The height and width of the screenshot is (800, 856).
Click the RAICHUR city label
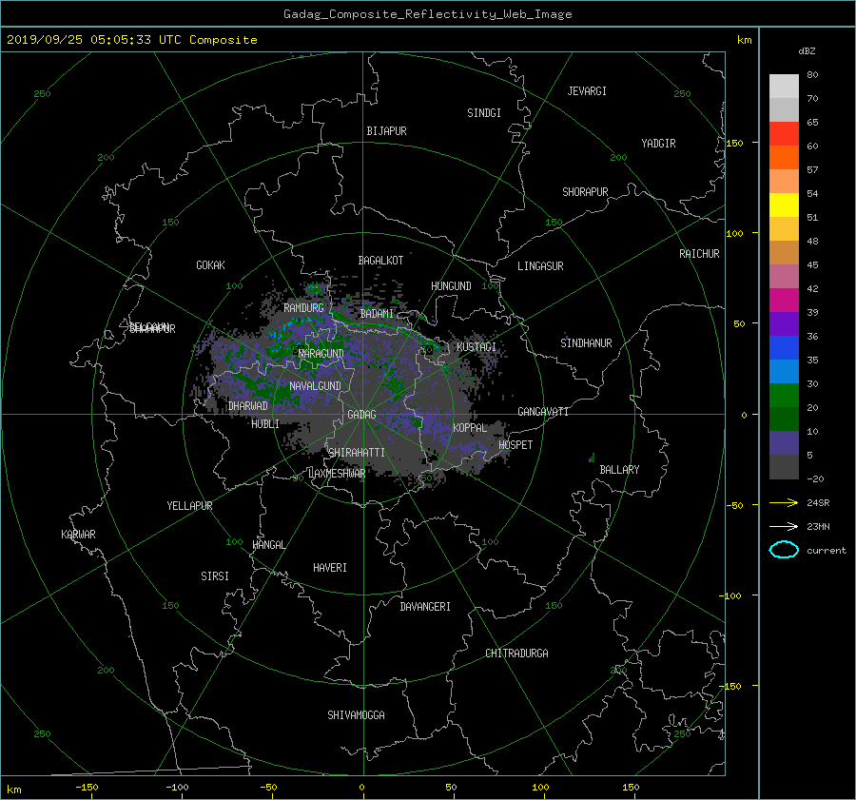pos(699,254)
